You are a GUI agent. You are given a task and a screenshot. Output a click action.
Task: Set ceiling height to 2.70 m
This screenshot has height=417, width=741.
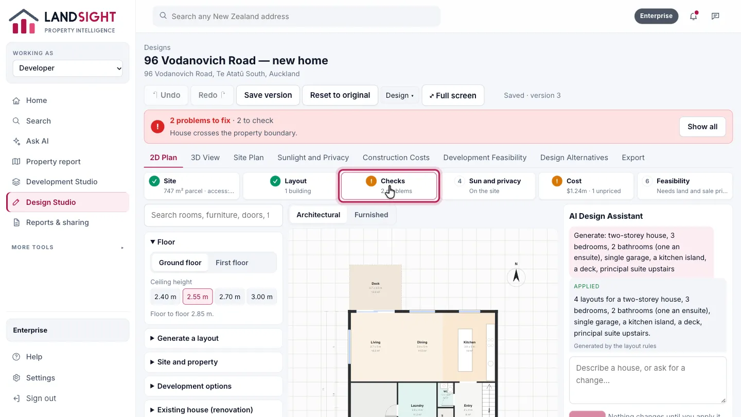230,297
